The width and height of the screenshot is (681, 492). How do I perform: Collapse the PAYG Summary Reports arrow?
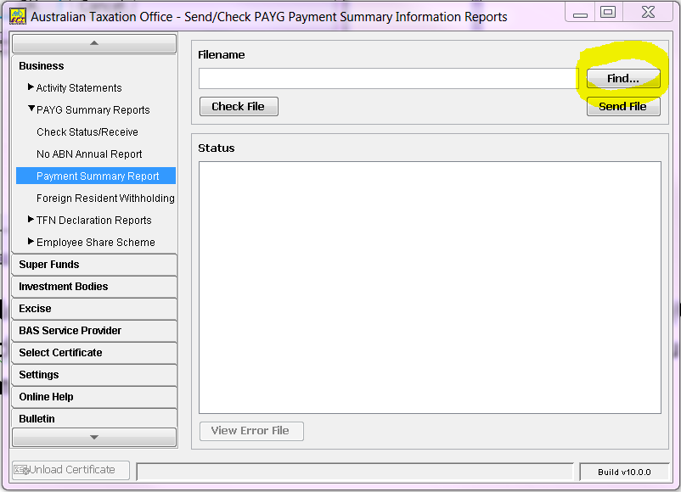[31, 109]
